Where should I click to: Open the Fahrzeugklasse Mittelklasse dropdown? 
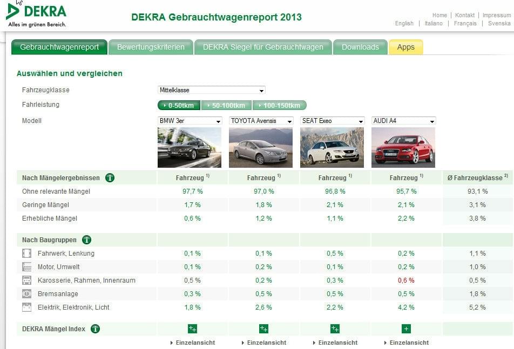click(x=212, y=90)
